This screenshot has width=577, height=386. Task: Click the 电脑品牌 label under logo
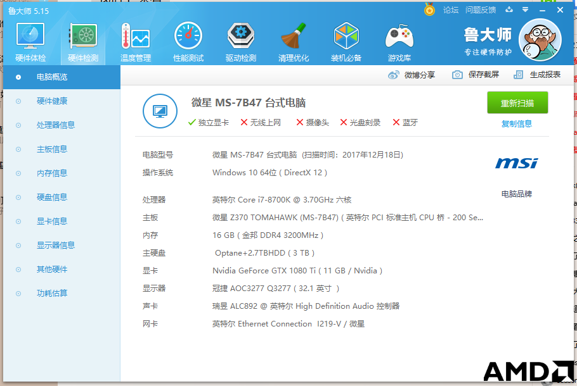coord(517,194)
